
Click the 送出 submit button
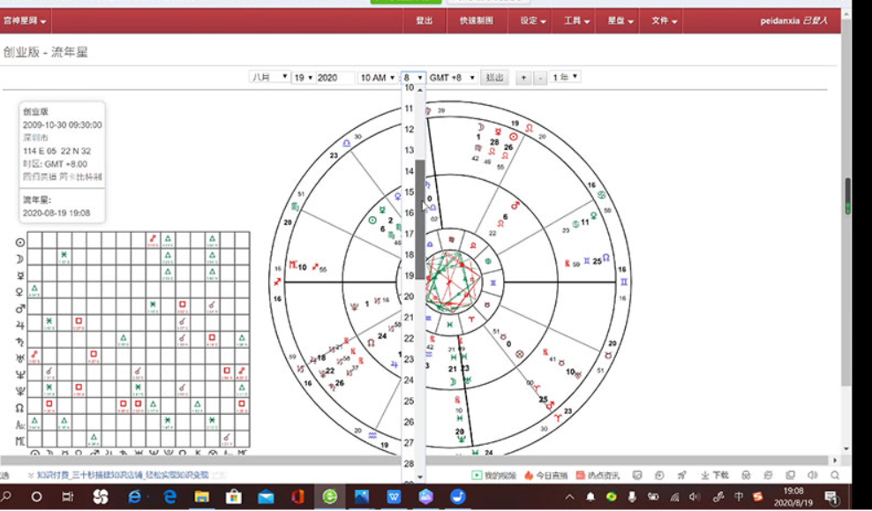click(494, 77)
